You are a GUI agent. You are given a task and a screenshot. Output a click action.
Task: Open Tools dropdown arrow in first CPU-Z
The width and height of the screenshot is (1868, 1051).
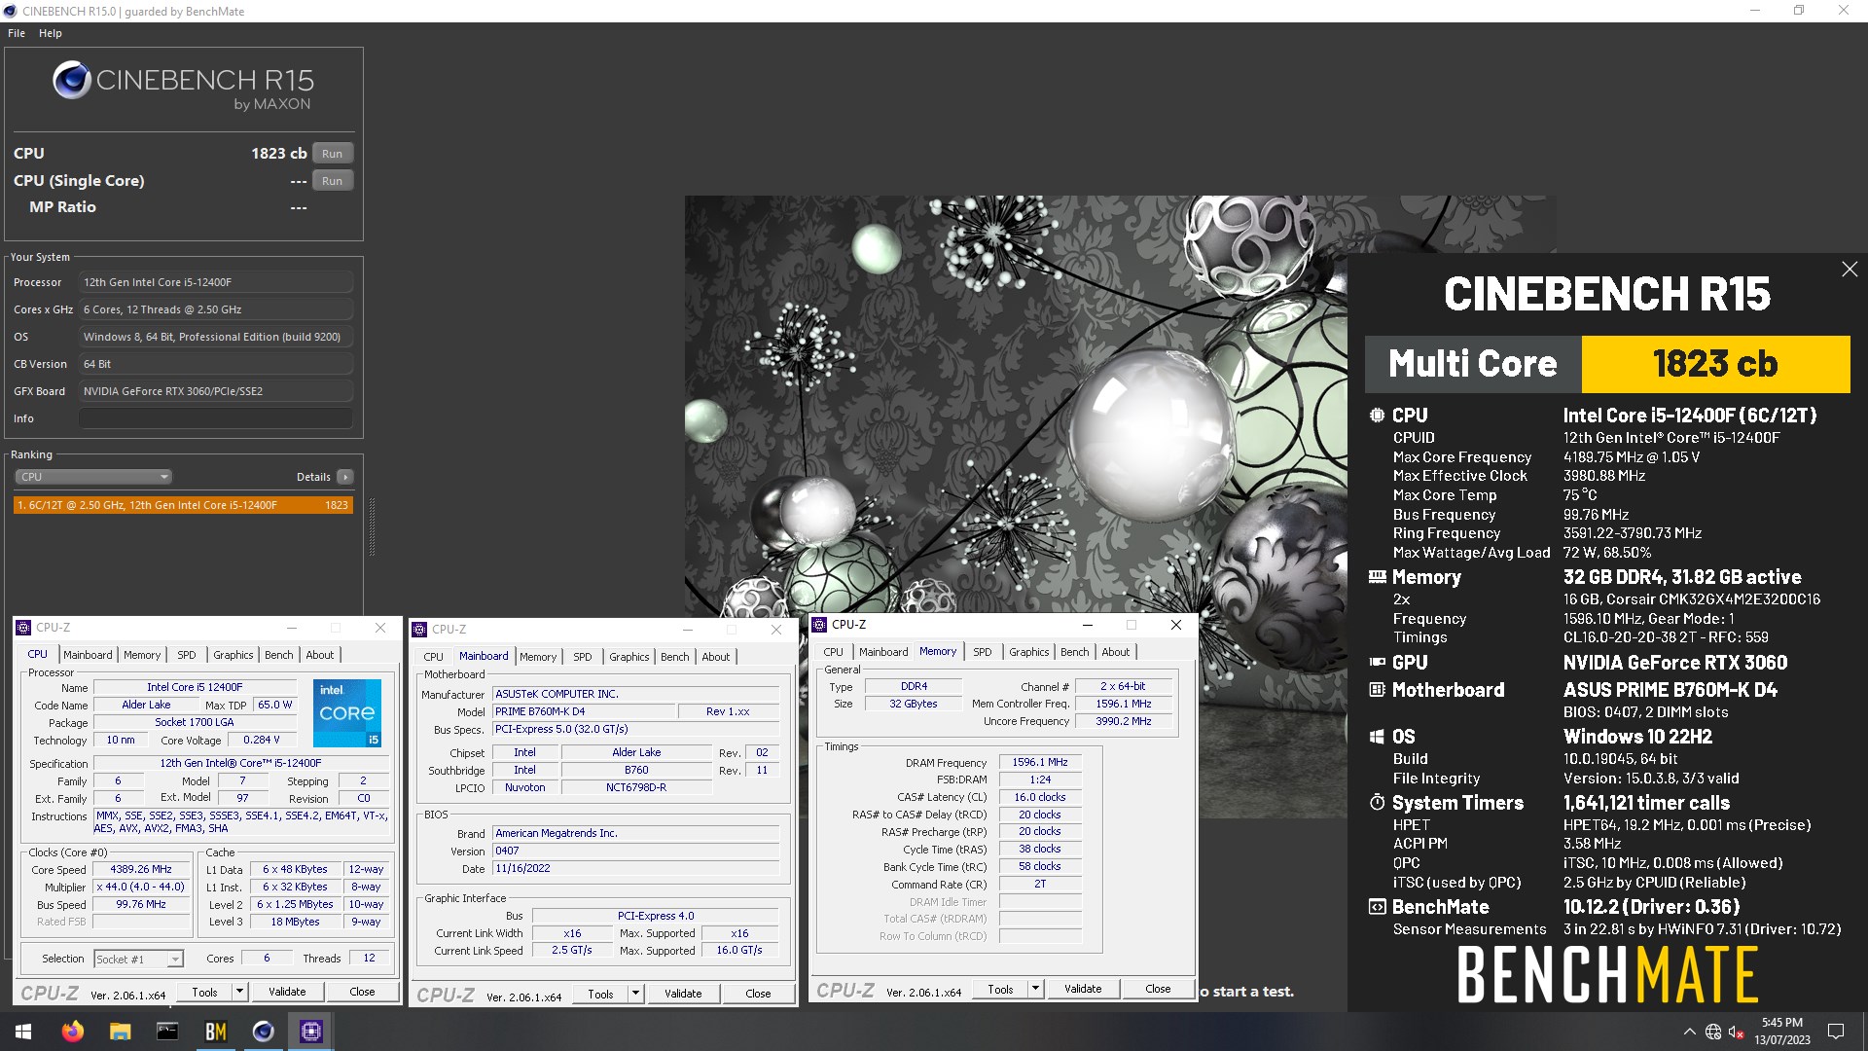coord(240,992)
